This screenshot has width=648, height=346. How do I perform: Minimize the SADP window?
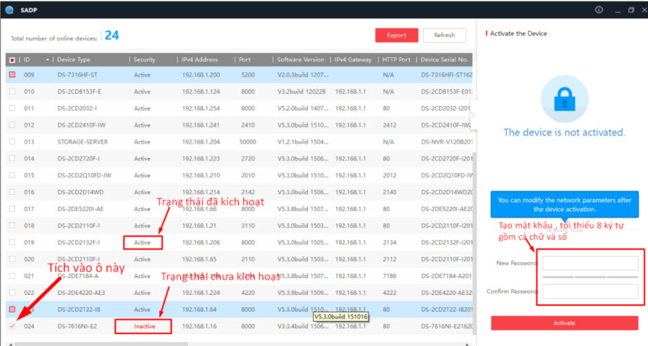[x=615, y=10]
